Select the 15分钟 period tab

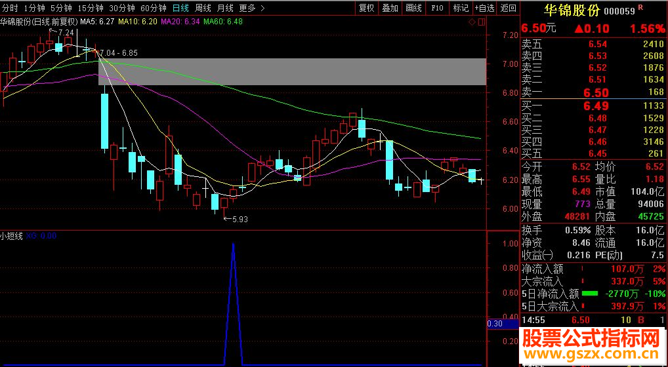(91, 8)
